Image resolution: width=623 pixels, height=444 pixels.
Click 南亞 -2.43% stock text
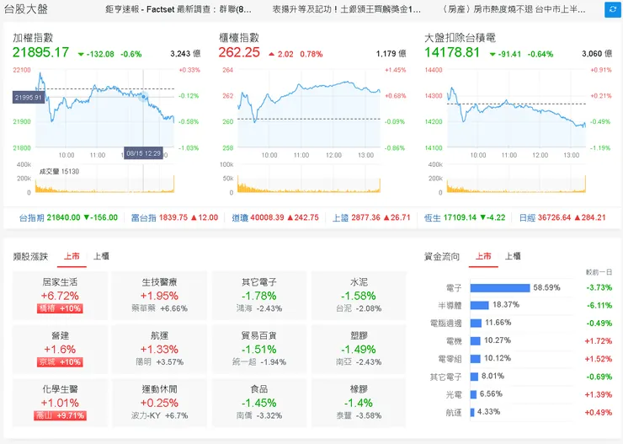359,362
